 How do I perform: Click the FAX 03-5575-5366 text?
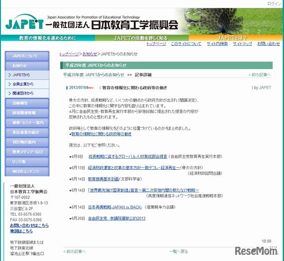[26, 220]
